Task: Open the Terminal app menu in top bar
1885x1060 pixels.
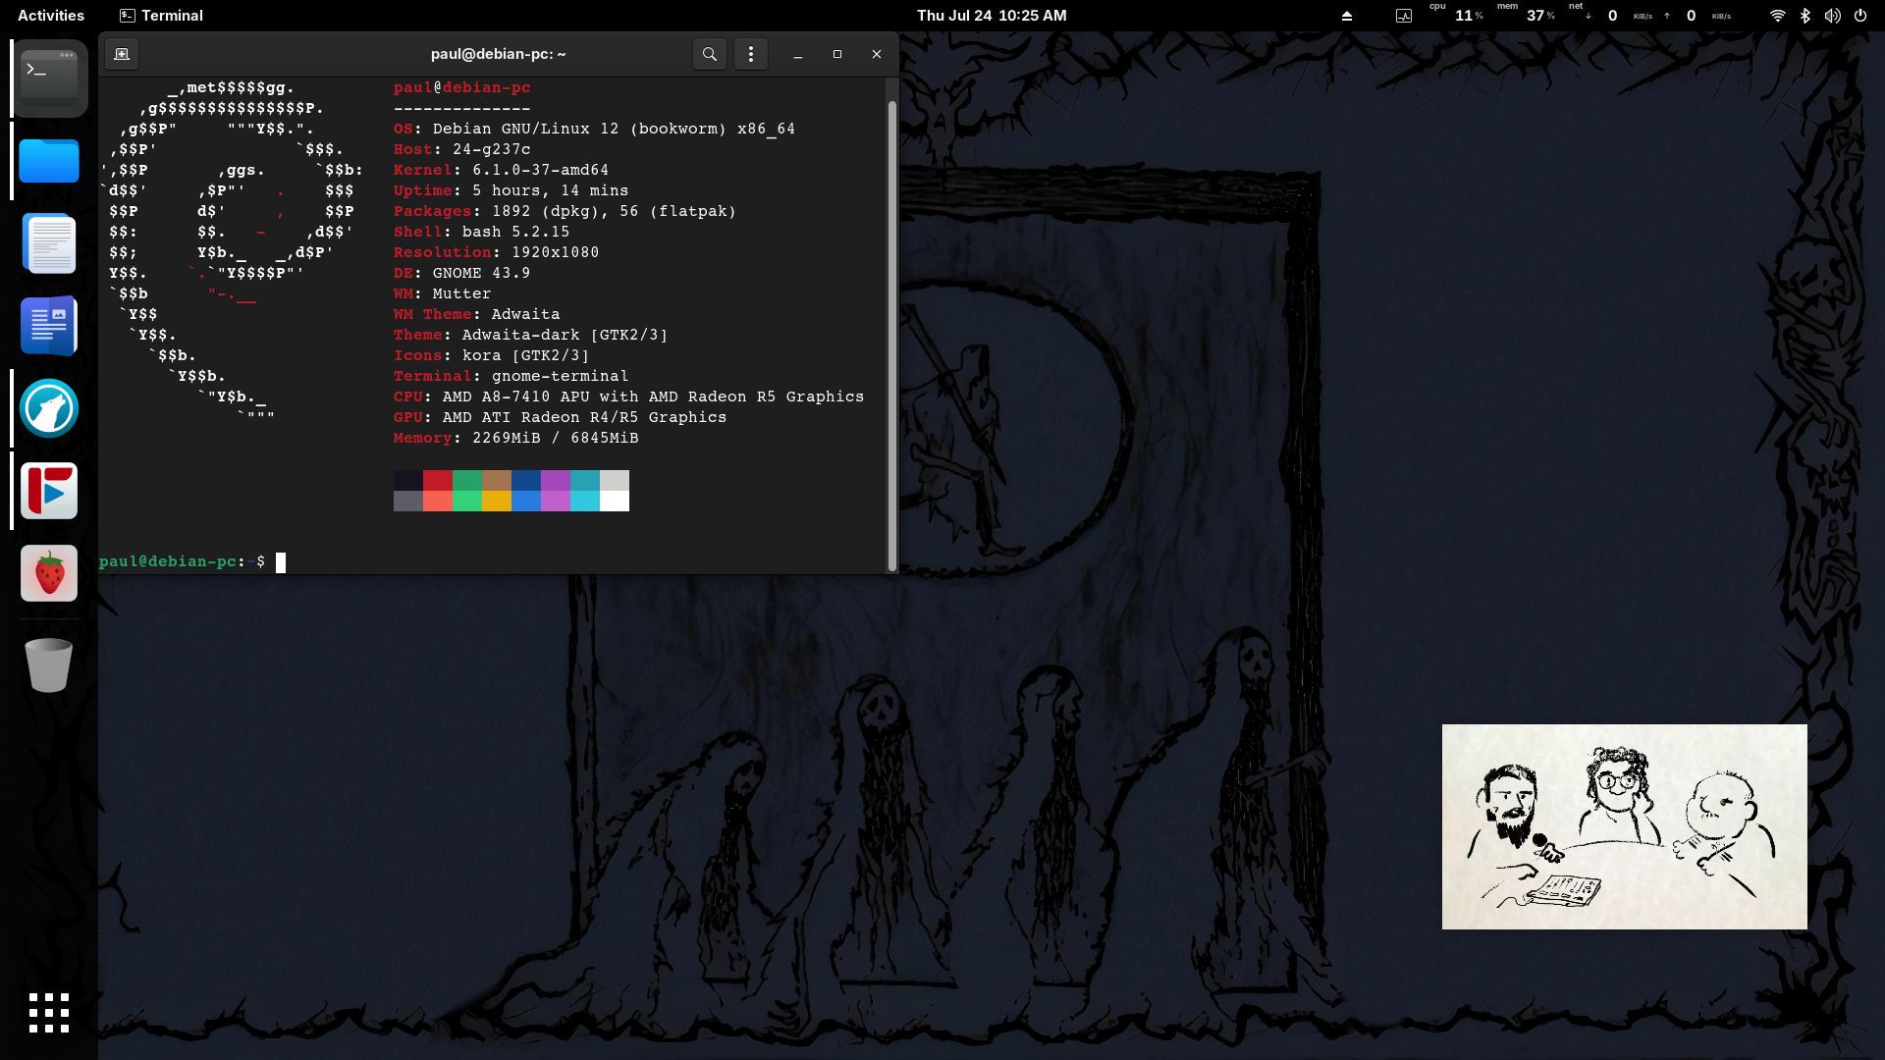Action: 161,16
